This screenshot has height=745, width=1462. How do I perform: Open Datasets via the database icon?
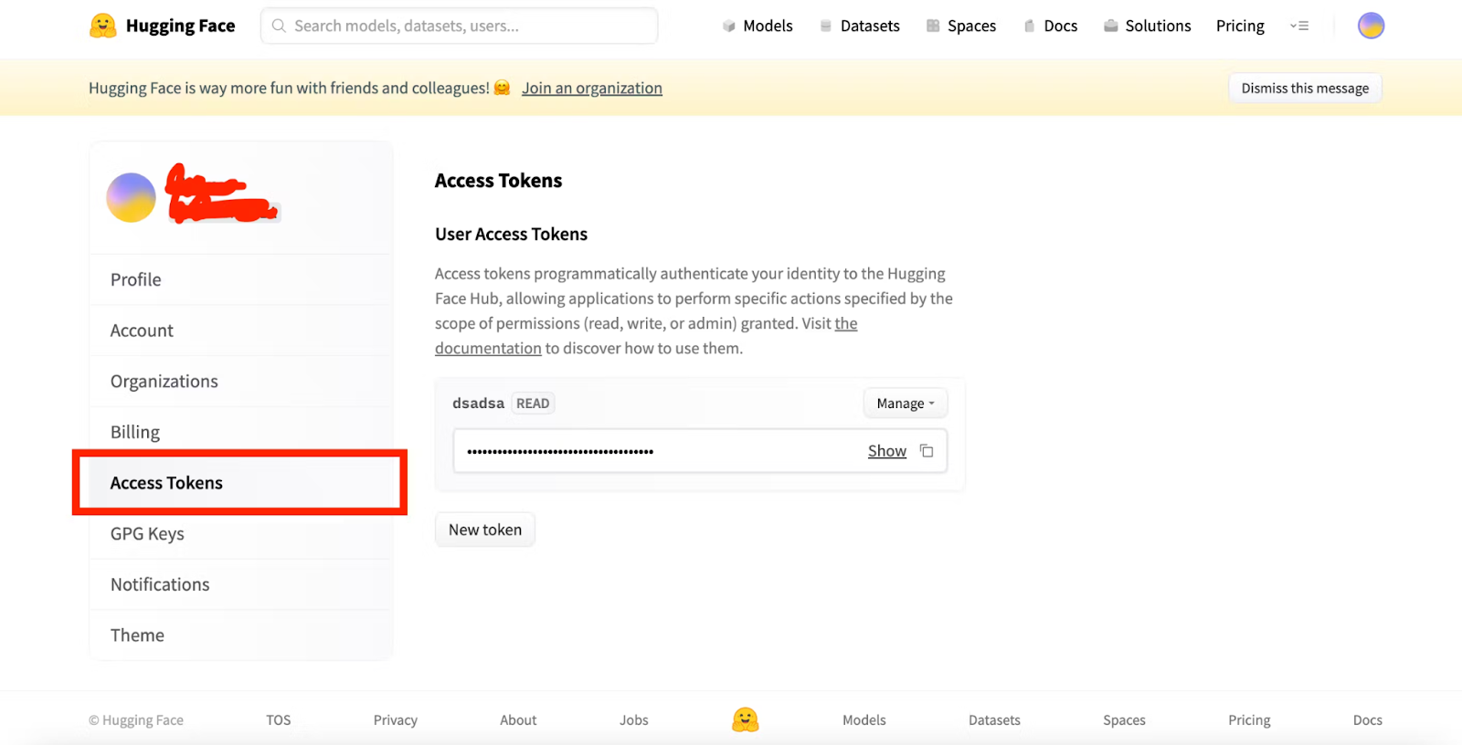pyautogui.click(x=825, y=26)
